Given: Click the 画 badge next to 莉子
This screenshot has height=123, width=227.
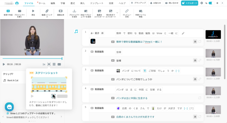Looking at the screenshot, I should tap(102, 33).
